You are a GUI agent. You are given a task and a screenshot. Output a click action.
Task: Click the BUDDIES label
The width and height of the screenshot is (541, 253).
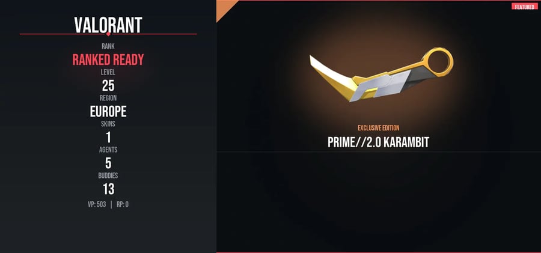pyautogui.click(x=108, y=175)
